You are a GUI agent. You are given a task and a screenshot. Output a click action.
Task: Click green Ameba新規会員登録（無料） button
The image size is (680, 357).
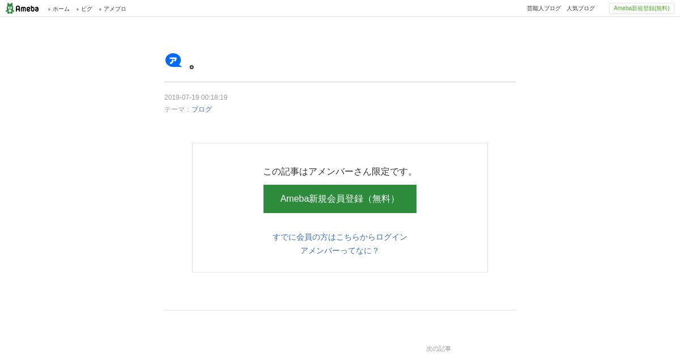[340, 199]
